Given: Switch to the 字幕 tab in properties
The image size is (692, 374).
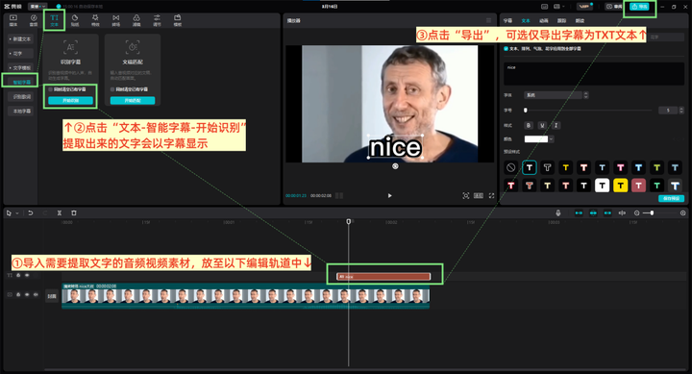Looking at the screenshot, I should coord(508,21).
